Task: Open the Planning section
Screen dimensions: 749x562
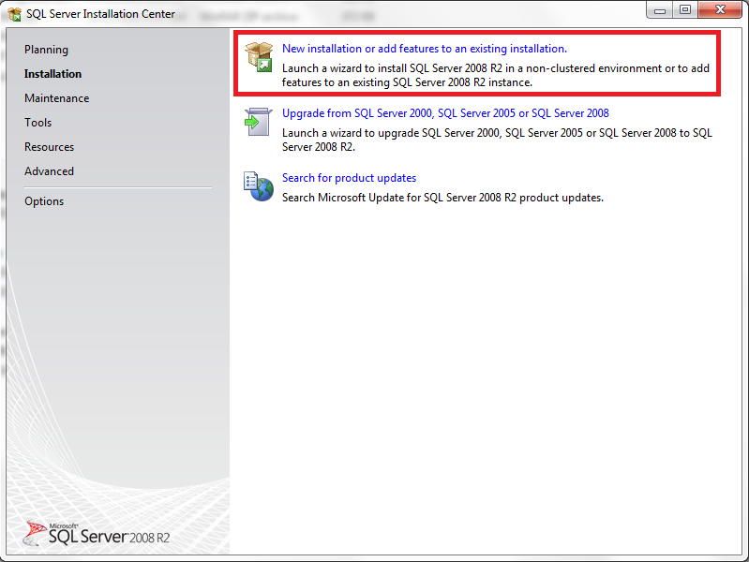Action: pos(46,50)
